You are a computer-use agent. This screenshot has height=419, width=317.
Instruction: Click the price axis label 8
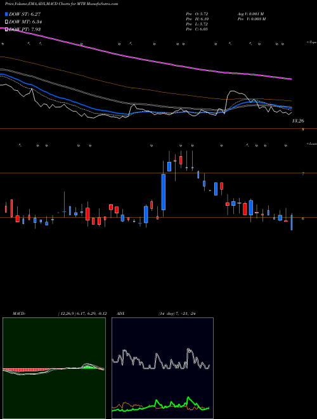tap(303, 130)
